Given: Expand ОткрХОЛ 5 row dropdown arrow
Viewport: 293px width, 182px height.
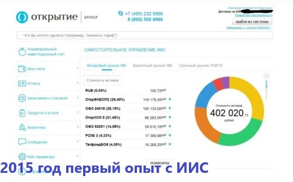Looking at the screenshot, I should pos(170,118).
